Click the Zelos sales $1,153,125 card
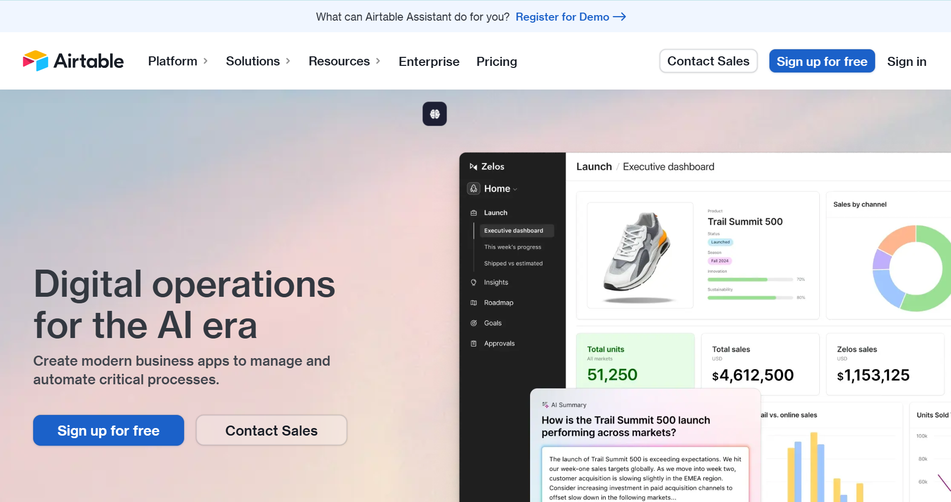951x502 pixels. 885,364
